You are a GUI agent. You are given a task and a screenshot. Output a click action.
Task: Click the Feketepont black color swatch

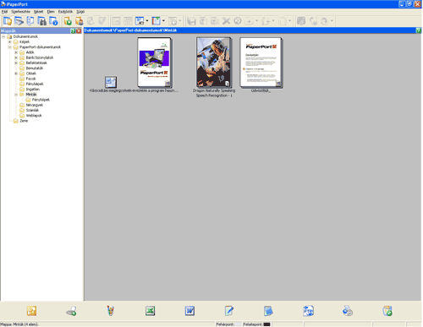266,324
